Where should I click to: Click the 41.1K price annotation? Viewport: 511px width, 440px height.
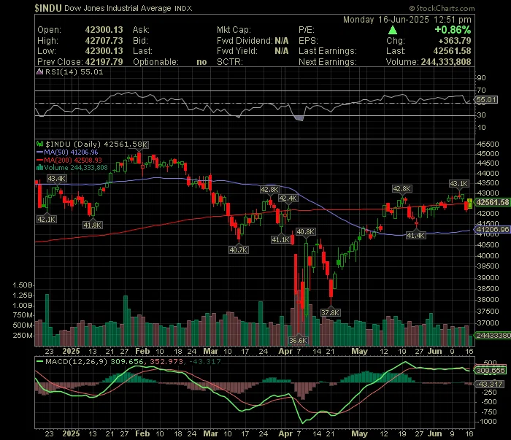point(280,240)
